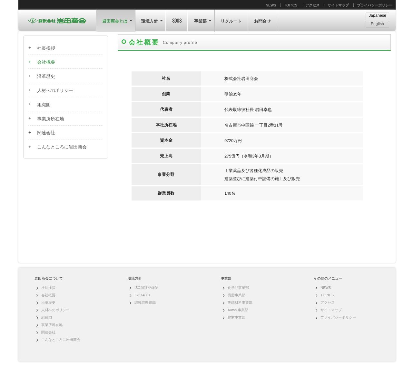Open footer link アクセス
The width and height of the screenshot is (414, 368).
[x=328, y=302]
